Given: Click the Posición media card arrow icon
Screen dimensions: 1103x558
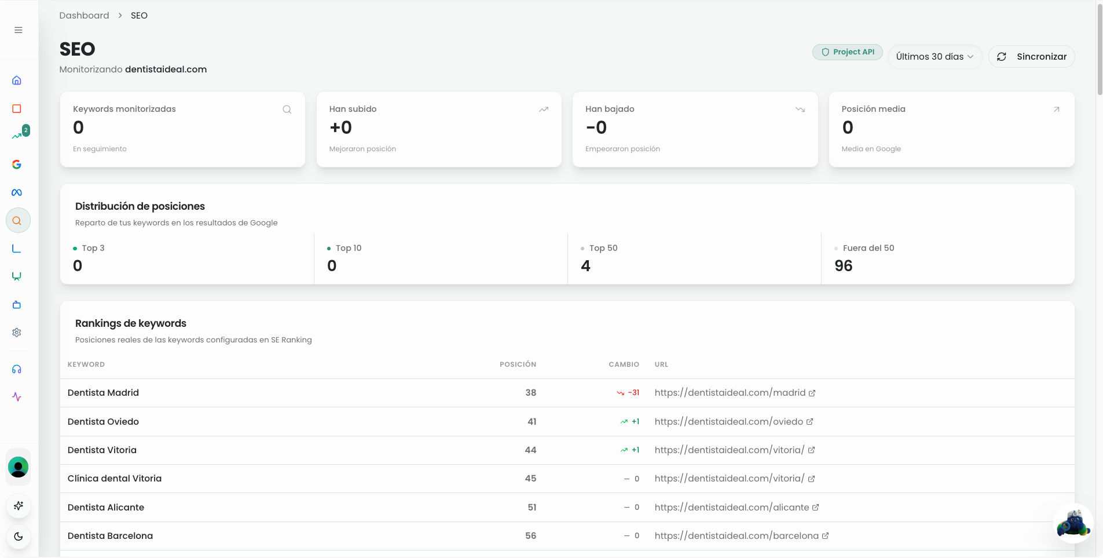Looking at the screenshot, I should pos(1056,110).
